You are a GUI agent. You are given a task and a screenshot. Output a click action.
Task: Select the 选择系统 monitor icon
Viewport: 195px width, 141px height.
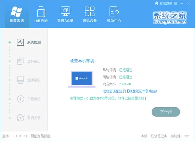pyautogui.click(x=20, y=80)
